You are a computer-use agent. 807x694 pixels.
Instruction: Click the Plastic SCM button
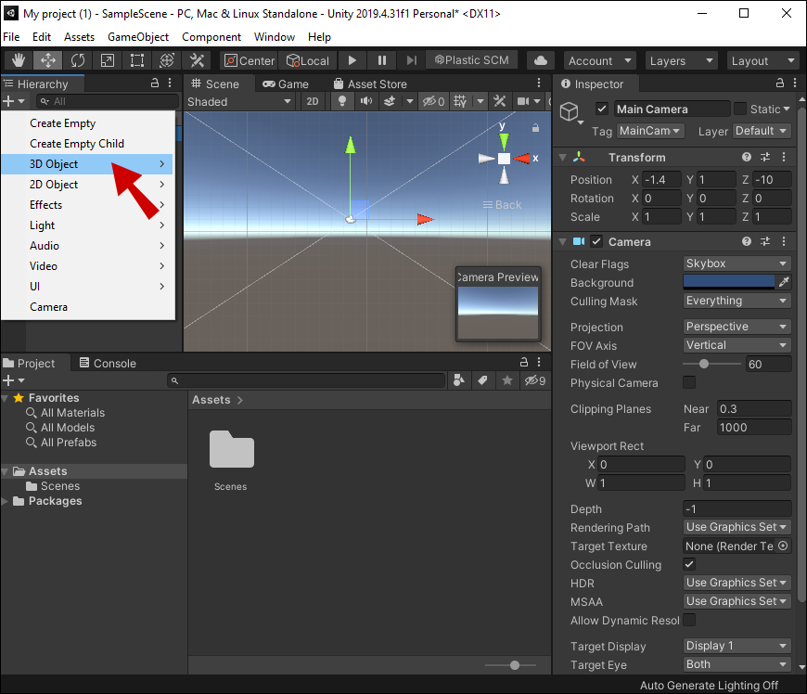click(x=471, y=60)
